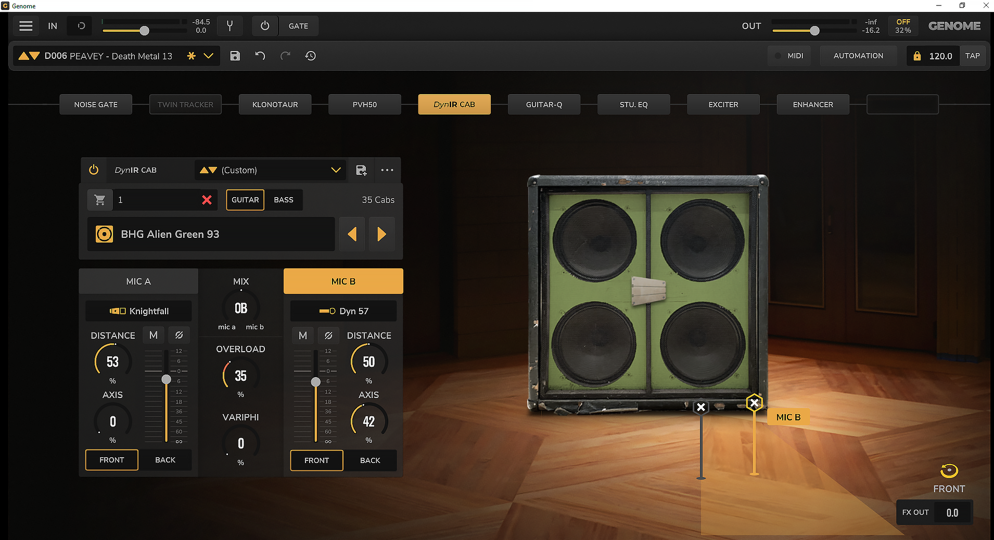Click the FRONT view rotate icon

(x=949, y=471)
